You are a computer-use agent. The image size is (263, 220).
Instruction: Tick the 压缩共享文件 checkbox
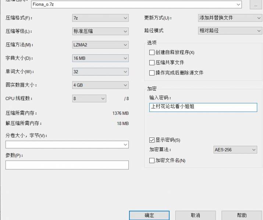point(152,63)
